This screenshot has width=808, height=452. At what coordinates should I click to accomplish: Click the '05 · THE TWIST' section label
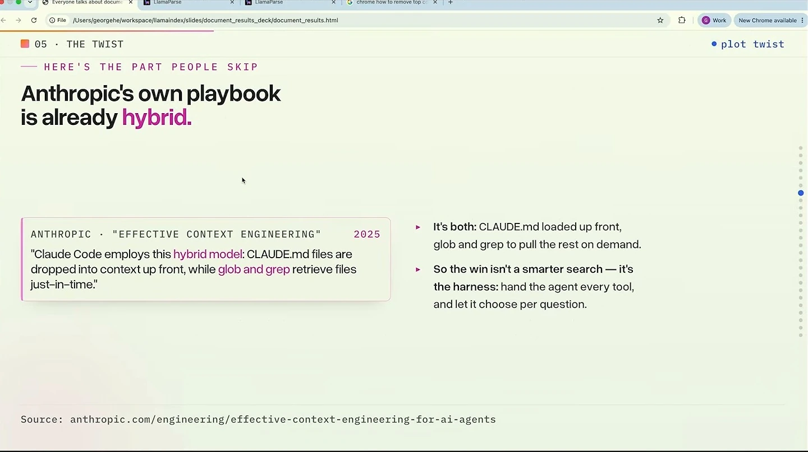click(x=79, y=44)
